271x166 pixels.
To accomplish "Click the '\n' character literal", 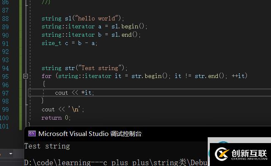I will (74, 109).
